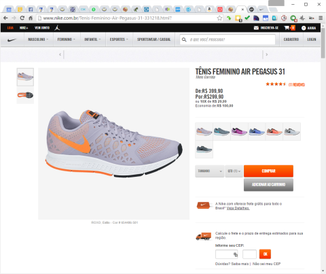Click the video camera extension icon
The width and height of the screenshot is (326, 274).
pos(312,18)
